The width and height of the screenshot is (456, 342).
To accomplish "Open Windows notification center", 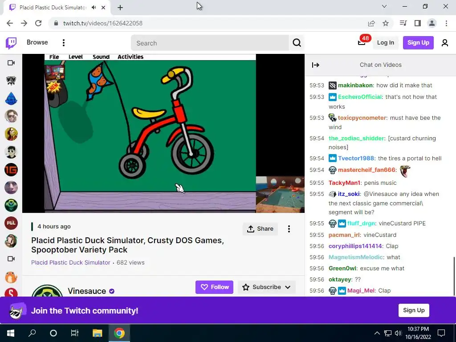I will tap(441, 333).
